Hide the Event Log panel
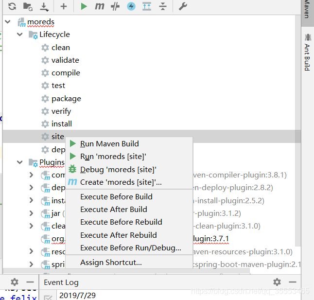This screenshot has height=300, width=314. coord(293,282)
